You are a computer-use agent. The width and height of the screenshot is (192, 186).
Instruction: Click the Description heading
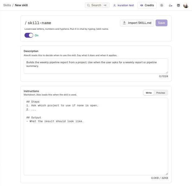click(31, 51)
